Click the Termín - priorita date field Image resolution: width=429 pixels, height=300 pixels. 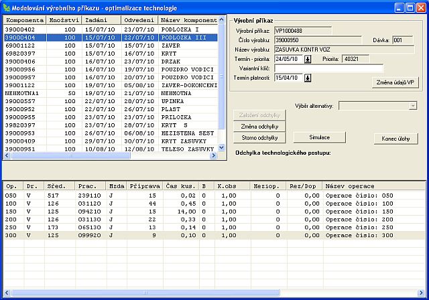pos(288,59)
